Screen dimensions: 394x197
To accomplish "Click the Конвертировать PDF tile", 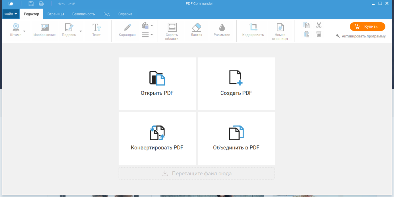I will click(157, 138).
